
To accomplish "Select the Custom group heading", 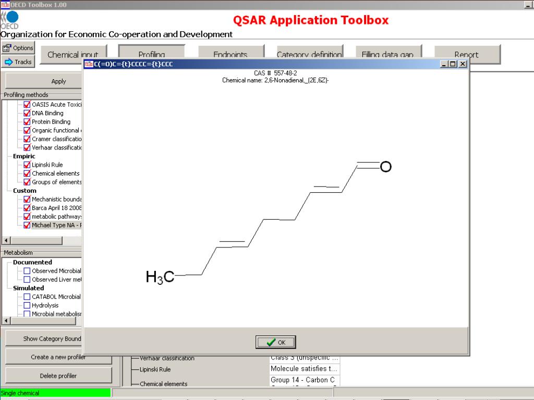I will click(x=25, y=191).
